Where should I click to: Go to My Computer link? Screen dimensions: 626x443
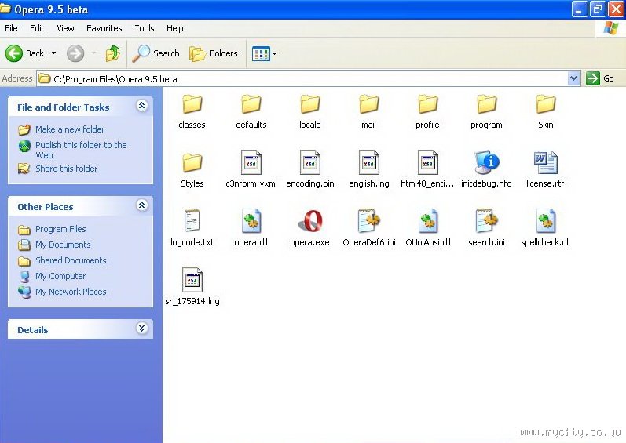60,276
